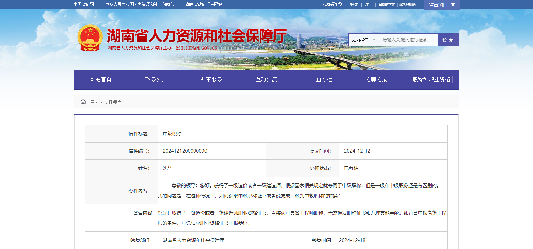Navigate to 专题专栏 section
The width and height of the screenshot is (533, 249).
point(321,79)
